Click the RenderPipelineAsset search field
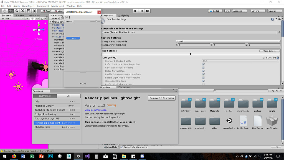Image resolution: width=284 pixels, height=160 pixels. (x=83, y=17)
